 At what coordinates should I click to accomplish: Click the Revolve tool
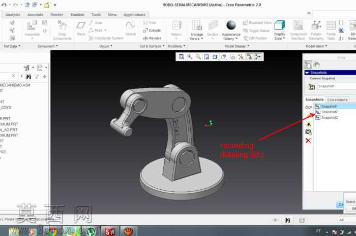pos(152,38)
